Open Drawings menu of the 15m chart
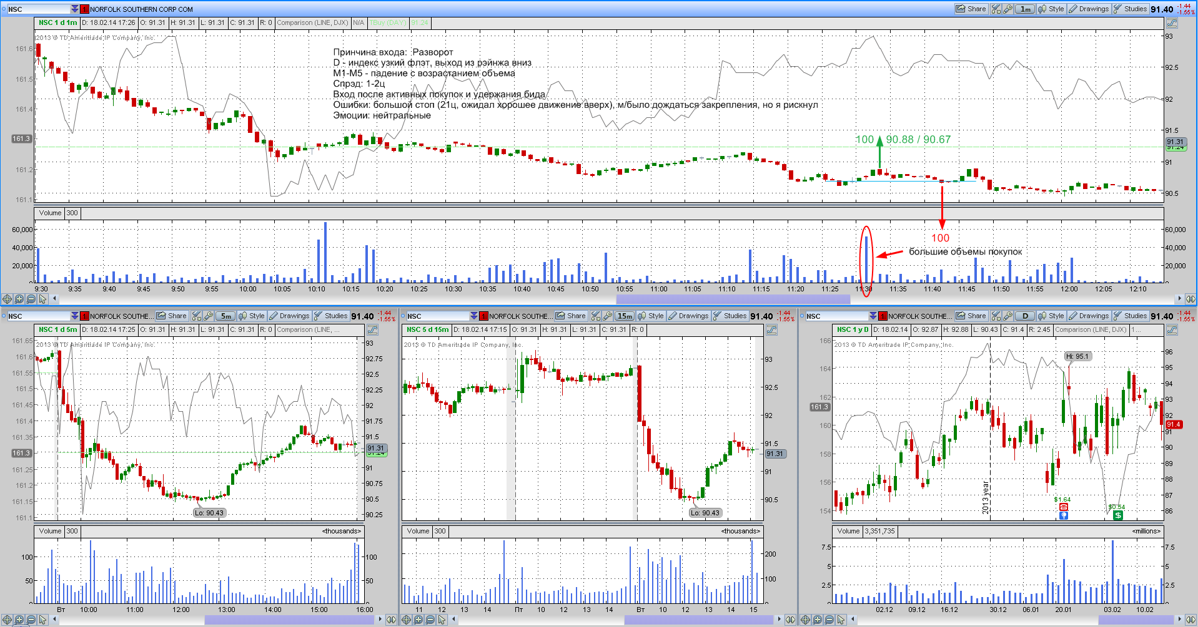1198x627 pixels. tap(688, 316)
